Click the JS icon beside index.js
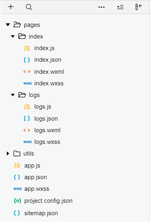 (27, 48)
